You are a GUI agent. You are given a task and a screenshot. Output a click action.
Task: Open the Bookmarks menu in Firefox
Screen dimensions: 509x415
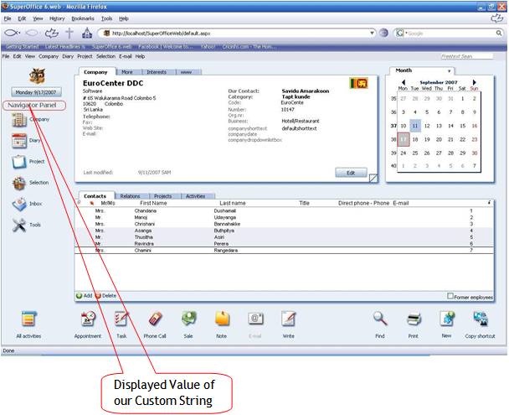point(83,18)
